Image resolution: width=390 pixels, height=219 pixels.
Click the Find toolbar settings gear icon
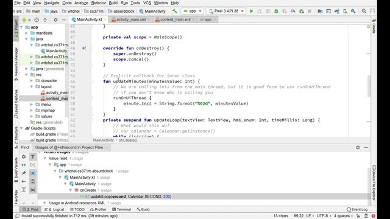point(24,157)
